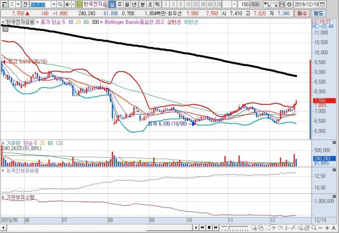339x233 pixels.
Task: Click the speaker sound icon
Action: pos(68,4)
